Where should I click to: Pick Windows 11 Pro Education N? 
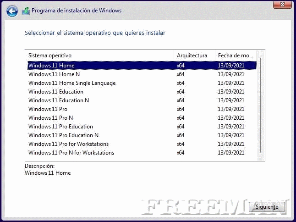(142, 135)
